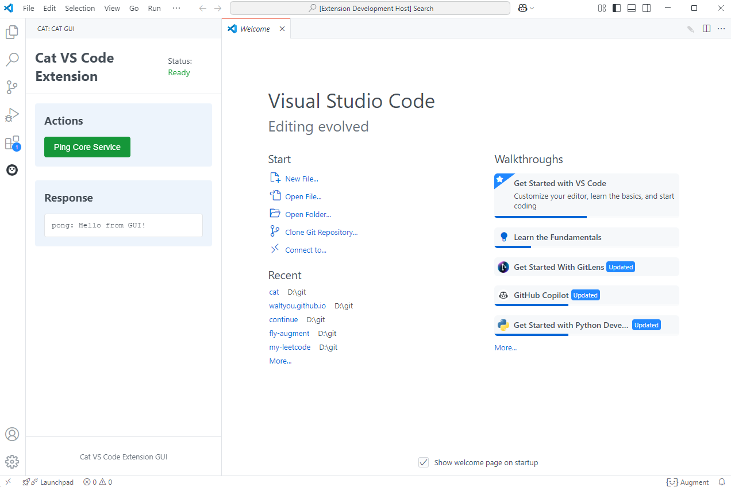Open the Explorer view in activity bar
The height and width of the screenshot is (487, 731).
12,32
